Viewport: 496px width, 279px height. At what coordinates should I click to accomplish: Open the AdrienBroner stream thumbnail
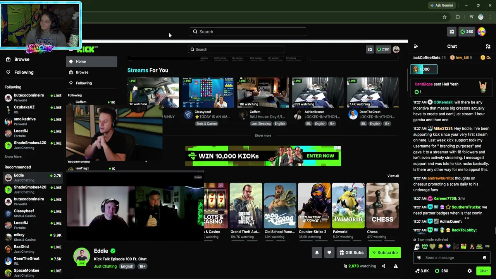pyautogui.click(x=318, y=93)
